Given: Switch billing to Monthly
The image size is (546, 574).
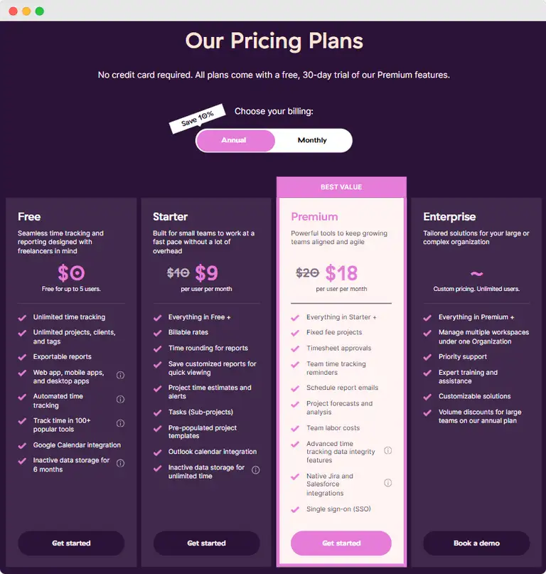Looking at the screenshot, I should 312,140.
